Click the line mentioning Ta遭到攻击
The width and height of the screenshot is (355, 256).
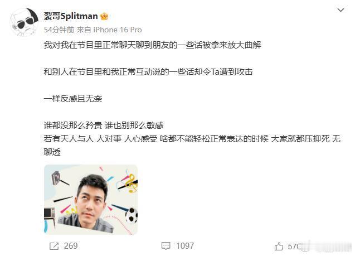(148, 72)
